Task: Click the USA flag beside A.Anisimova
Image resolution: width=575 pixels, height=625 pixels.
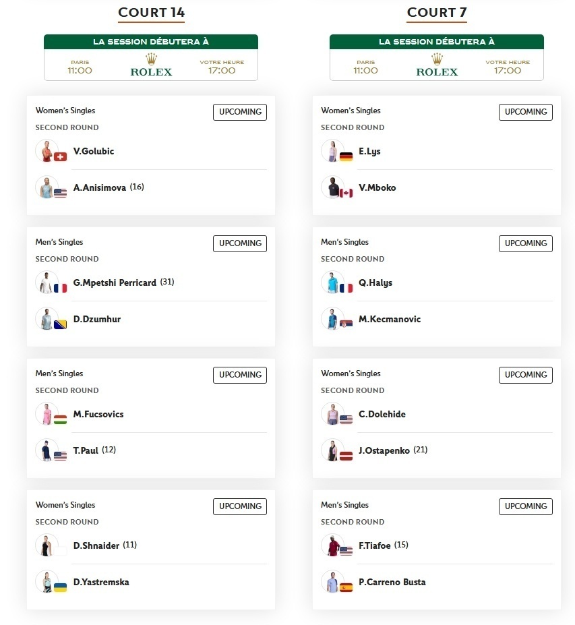Action: 61,193
